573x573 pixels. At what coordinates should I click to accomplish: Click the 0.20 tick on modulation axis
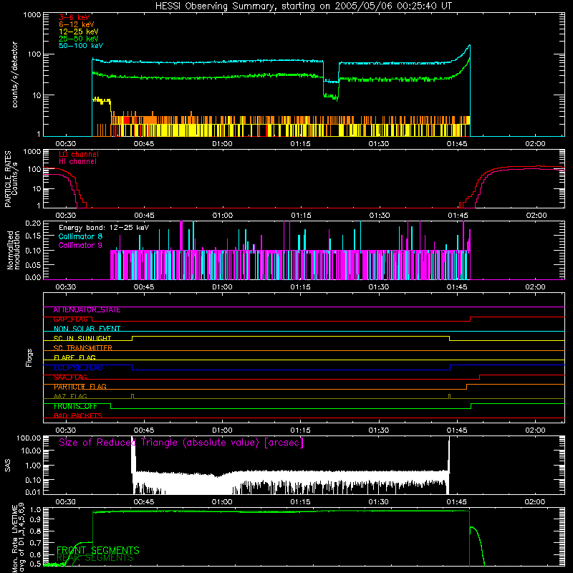click(x=33, y=223)
